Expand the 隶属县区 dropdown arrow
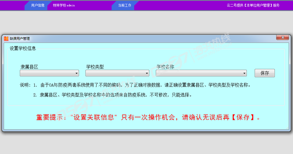 [77, 73]
